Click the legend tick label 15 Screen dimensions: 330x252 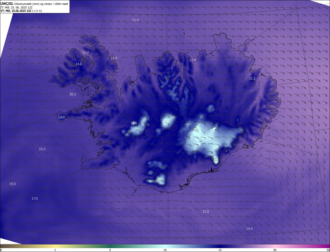coord(220,250)
